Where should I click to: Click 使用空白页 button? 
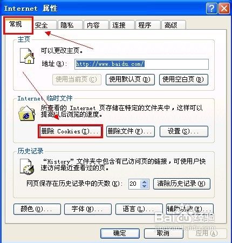pyautogui.click(x=183, y=79)
